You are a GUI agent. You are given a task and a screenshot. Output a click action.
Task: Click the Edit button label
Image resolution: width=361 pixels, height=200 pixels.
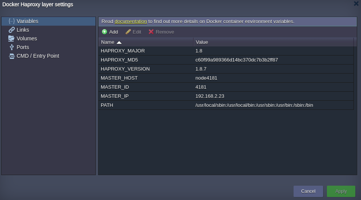tap(137, 32)
